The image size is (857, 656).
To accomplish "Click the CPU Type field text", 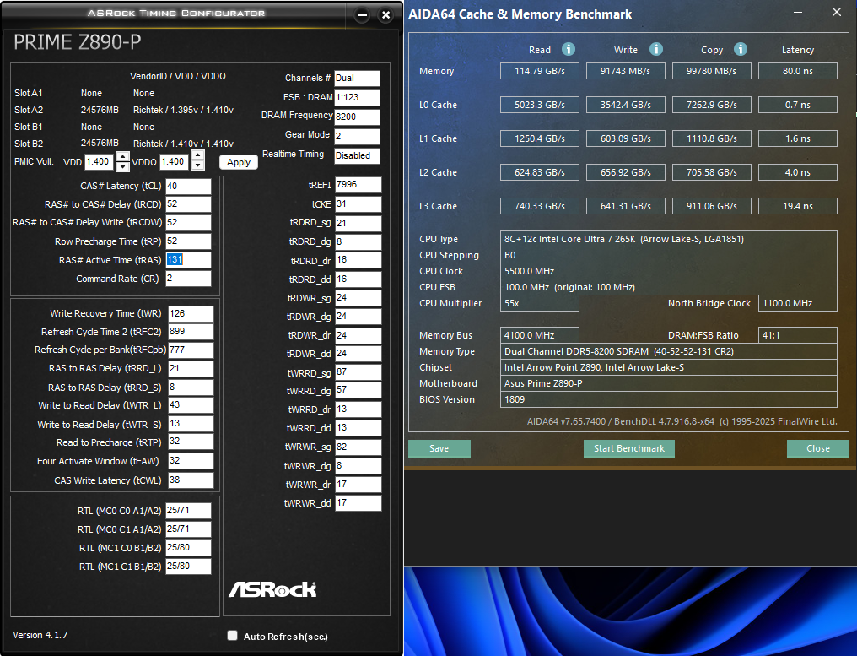I will 624,239.
